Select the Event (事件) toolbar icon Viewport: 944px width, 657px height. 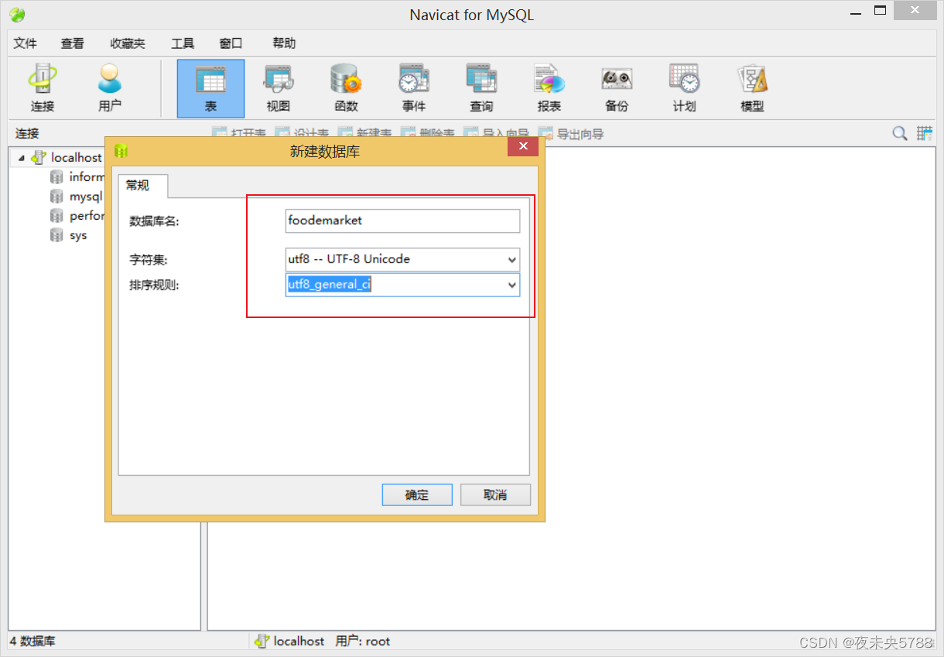click(413, 89)
